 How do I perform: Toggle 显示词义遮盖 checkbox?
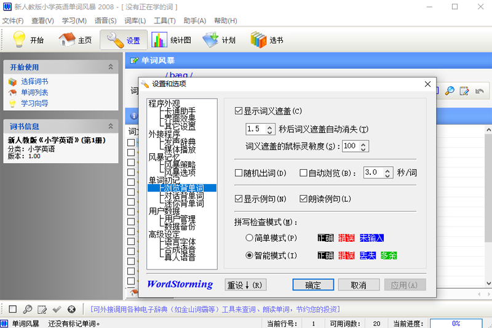point(239,111)
